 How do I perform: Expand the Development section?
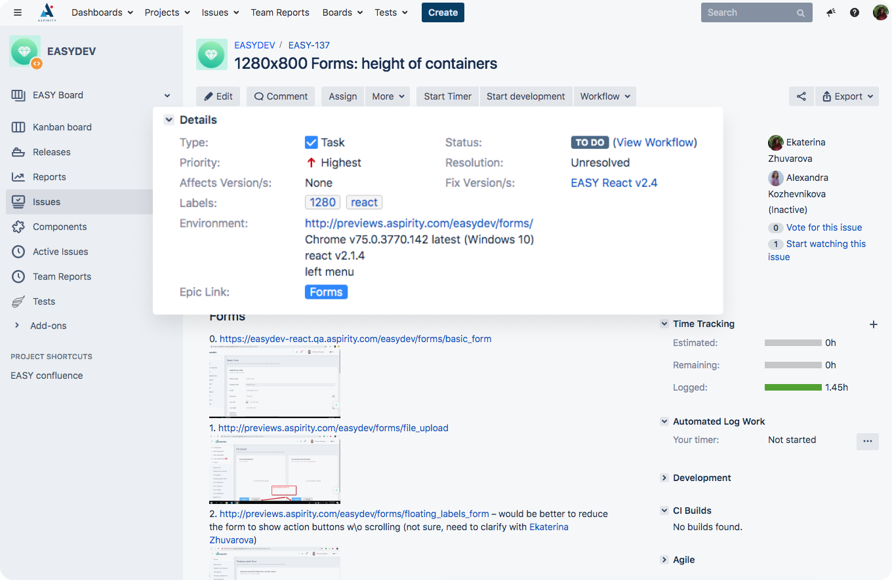click(x=664, y=478)
